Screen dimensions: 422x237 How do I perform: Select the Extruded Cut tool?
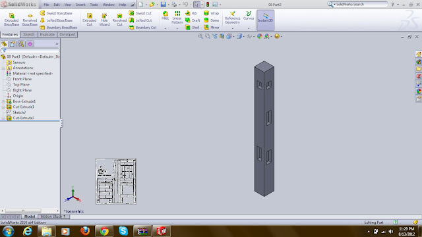[90, 20]
